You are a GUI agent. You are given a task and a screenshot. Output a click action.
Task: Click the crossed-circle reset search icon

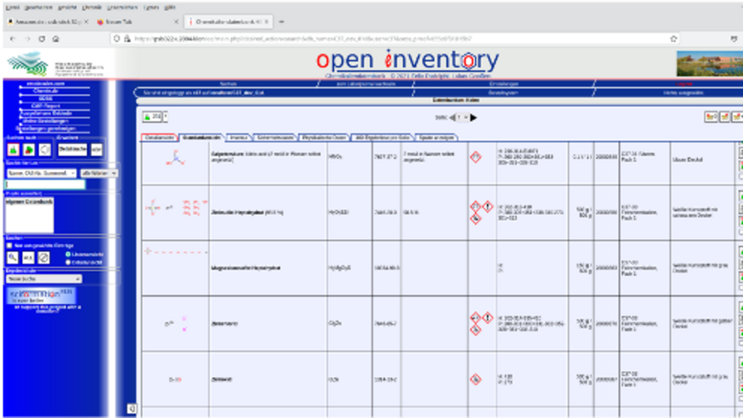[44, 258]
